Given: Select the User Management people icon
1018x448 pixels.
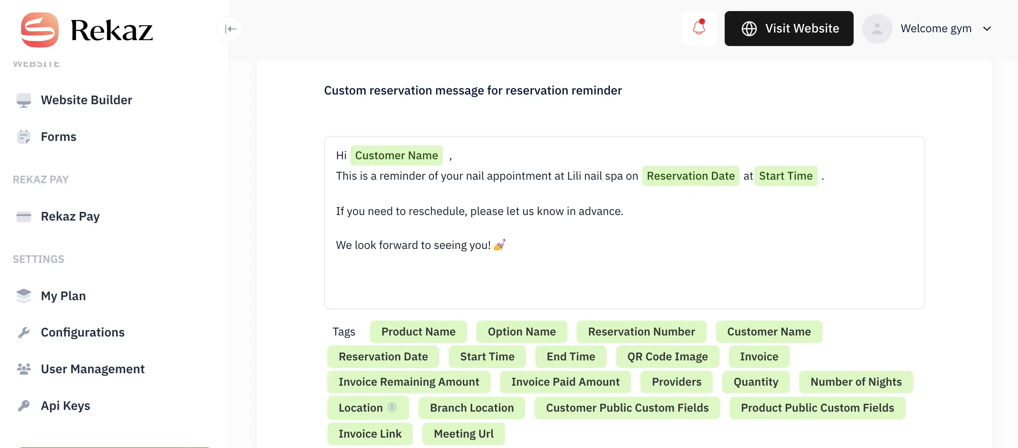Looking at the screenshot, I should click(24, 369).
